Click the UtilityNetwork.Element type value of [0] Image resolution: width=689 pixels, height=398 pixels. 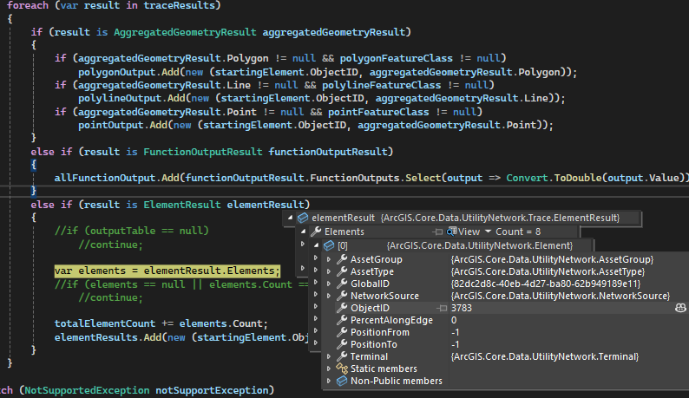(480, 245)
